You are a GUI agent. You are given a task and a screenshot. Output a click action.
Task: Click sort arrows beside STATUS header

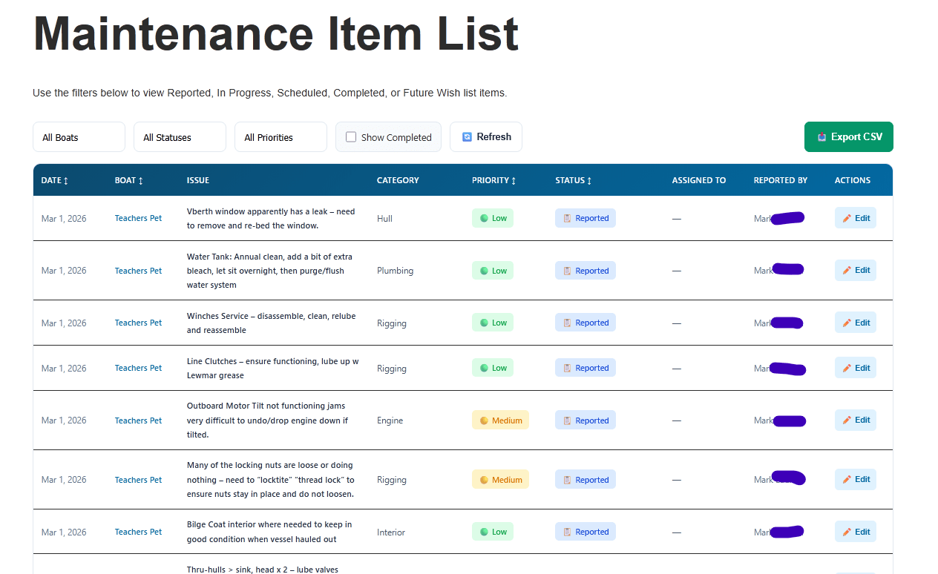click(589, 181)
